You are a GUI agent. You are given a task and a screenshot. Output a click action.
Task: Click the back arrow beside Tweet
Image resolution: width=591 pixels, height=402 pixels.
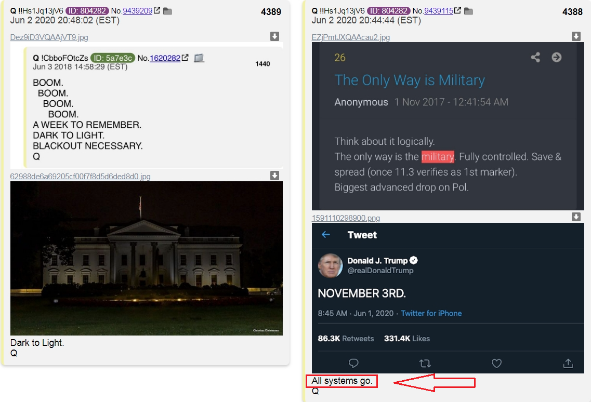click(x=326, y=235)
